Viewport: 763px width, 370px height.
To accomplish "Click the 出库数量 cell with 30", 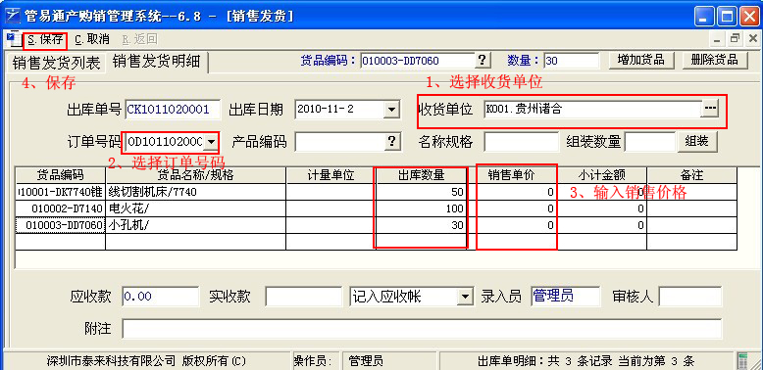I will (422, 225).
